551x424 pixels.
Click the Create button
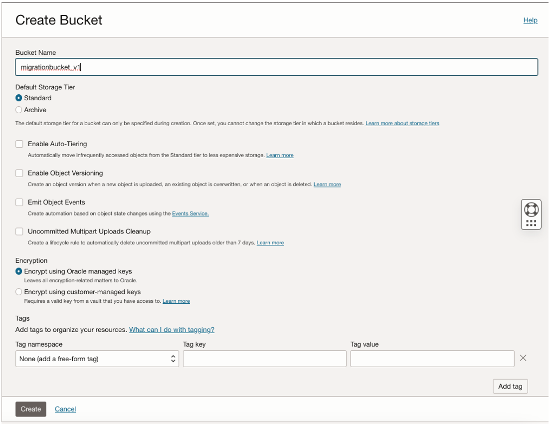tap(30, 409)
